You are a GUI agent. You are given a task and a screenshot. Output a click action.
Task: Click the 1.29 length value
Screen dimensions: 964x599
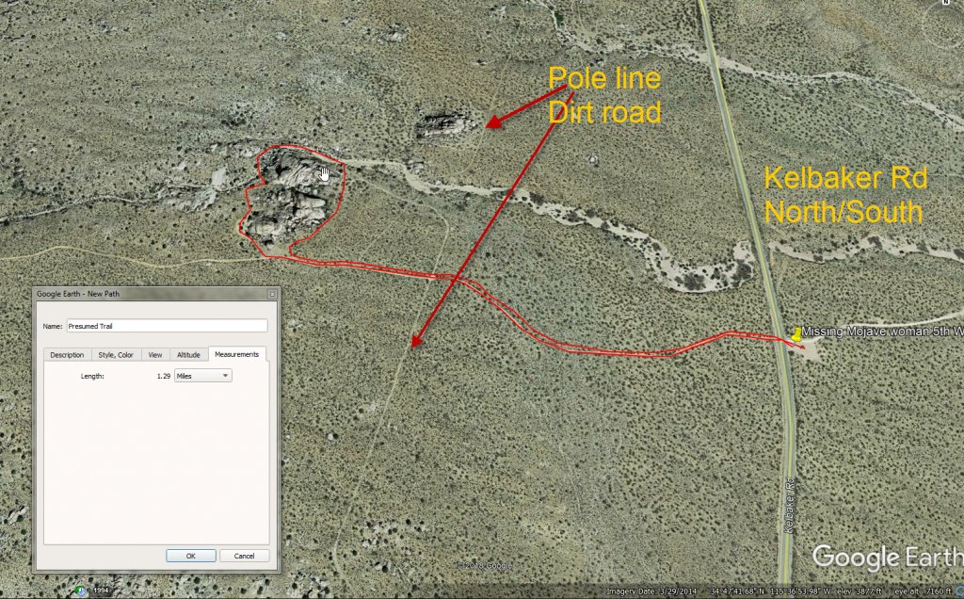click(163, 376)
